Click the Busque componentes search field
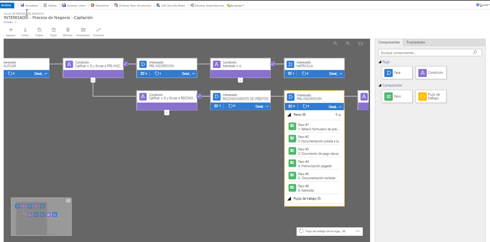Screen dimensions: 490x242 point(426,53)
